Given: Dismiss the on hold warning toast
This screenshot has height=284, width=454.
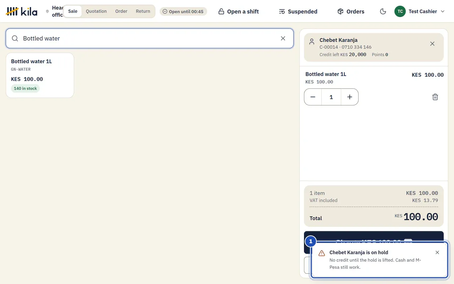Looking at the screenshot, I should tap(437, 252).
